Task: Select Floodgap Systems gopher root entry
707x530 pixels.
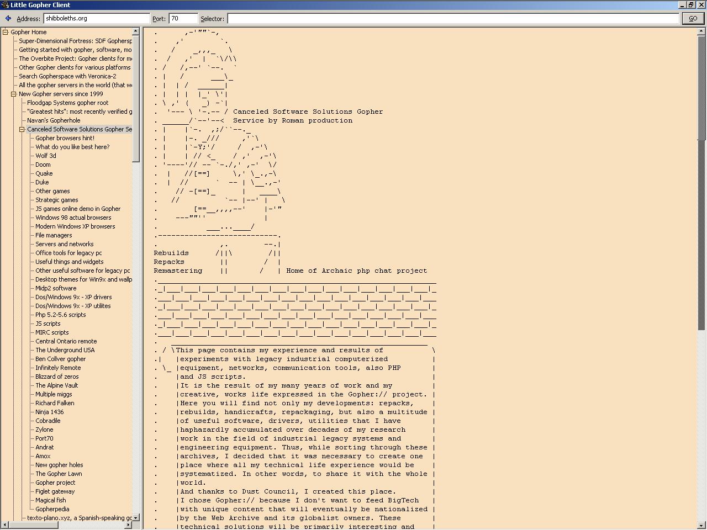Action: click(x=67, y=103)
